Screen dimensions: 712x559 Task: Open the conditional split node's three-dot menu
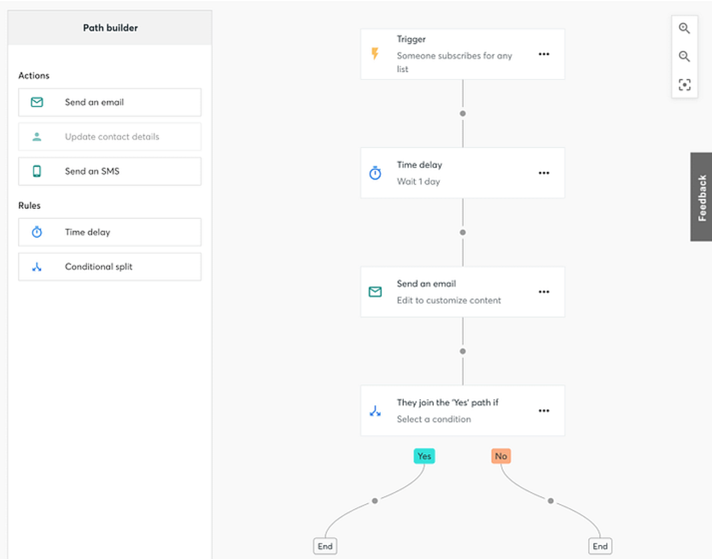544,410
